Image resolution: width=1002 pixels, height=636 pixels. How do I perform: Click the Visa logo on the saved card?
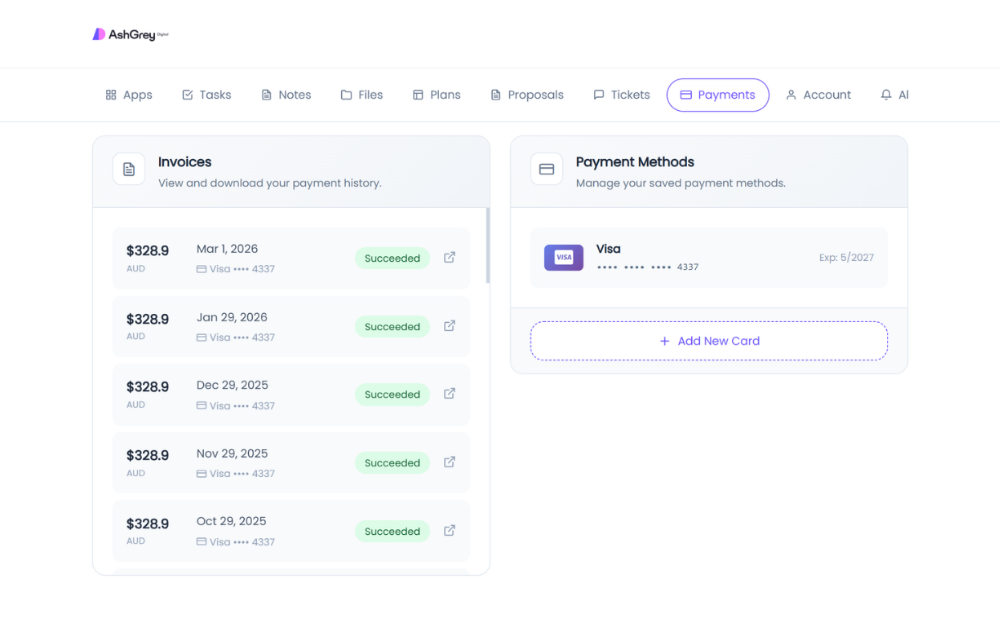pyautogui.click(x=563, y=257)
